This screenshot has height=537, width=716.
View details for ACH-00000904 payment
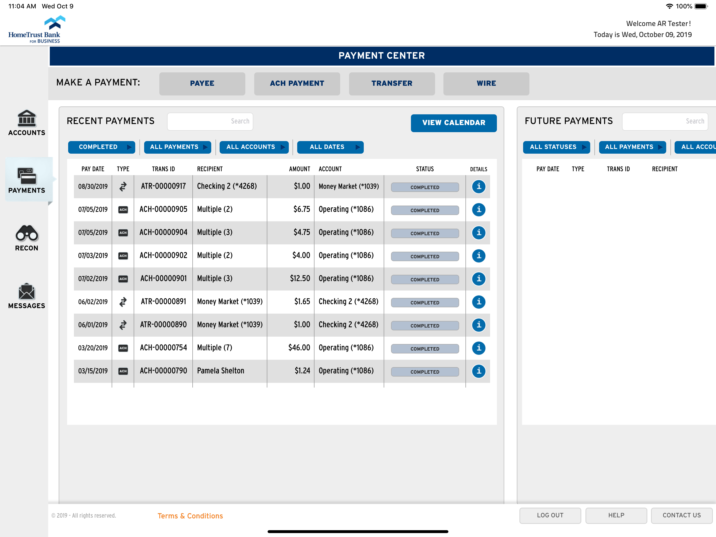pos(478,233)
